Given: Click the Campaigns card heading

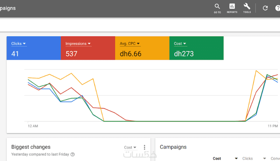Looking at the screenshot, I should pyautogui.click(x=173, y=147).
